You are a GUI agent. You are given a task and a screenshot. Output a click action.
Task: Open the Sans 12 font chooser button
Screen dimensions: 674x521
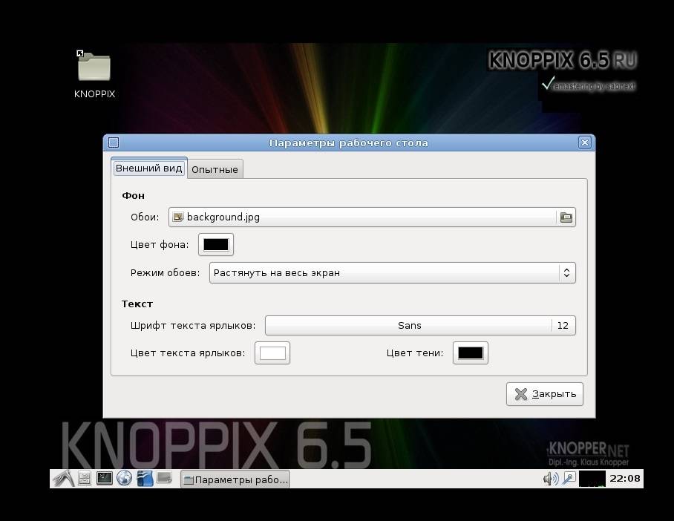click(420, 325)
